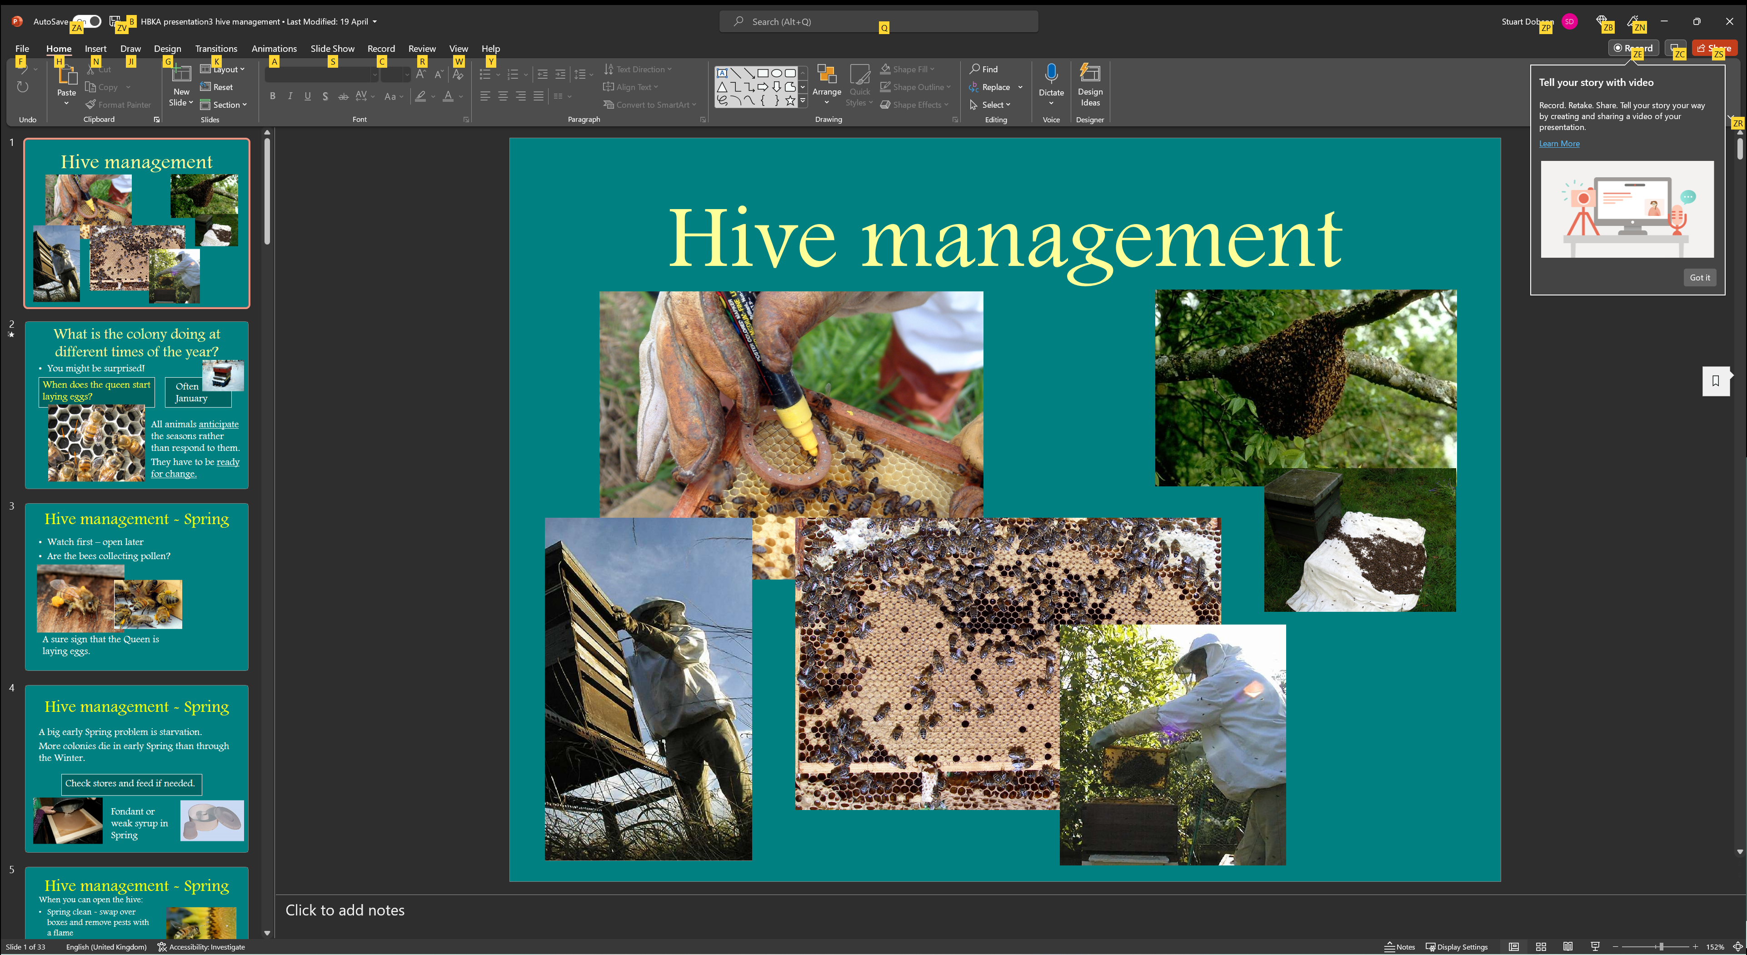
Task: Toggle text Shadow formatting
Action: 325,96
